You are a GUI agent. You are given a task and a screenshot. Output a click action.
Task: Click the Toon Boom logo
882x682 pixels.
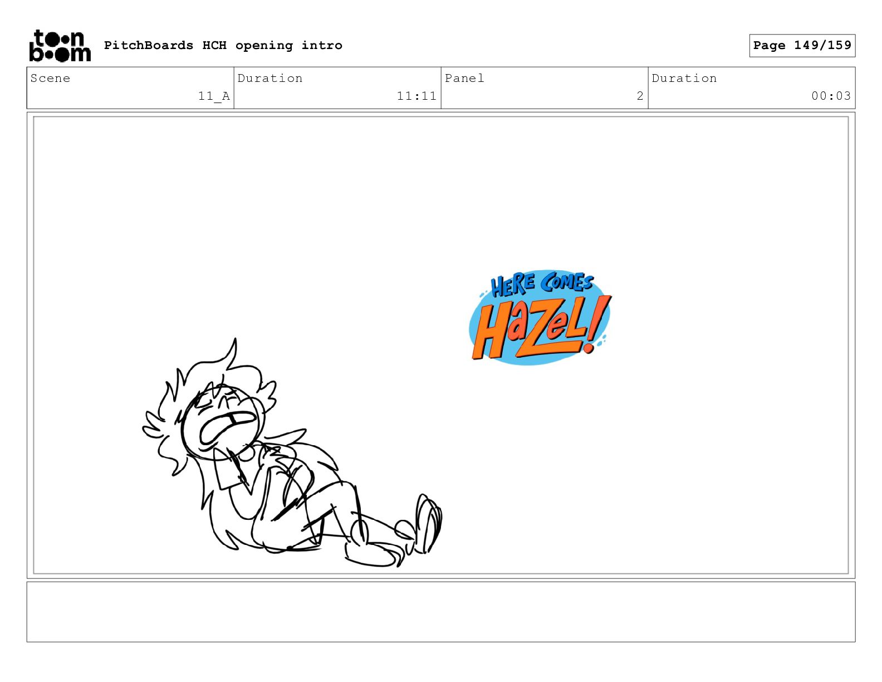coord(60,46)
